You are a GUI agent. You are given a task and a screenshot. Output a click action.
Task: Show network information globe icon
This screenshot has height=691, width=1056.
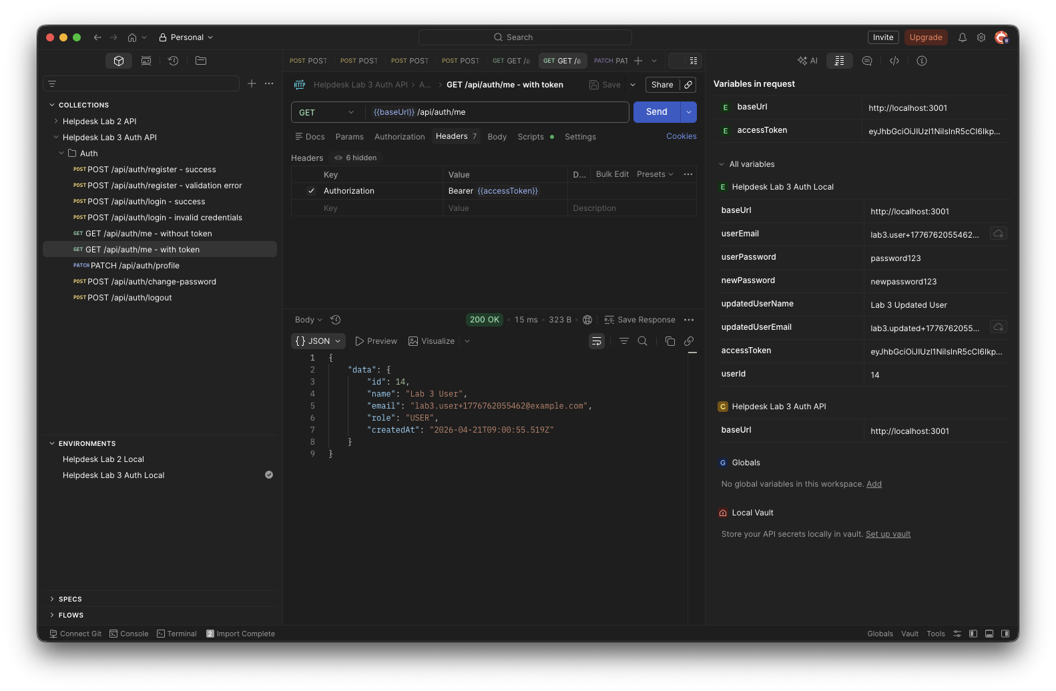click(x=587, y=320)
